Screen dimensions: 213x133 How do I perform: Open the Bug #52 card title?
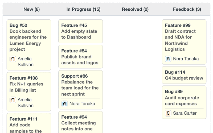click(18, 25)
